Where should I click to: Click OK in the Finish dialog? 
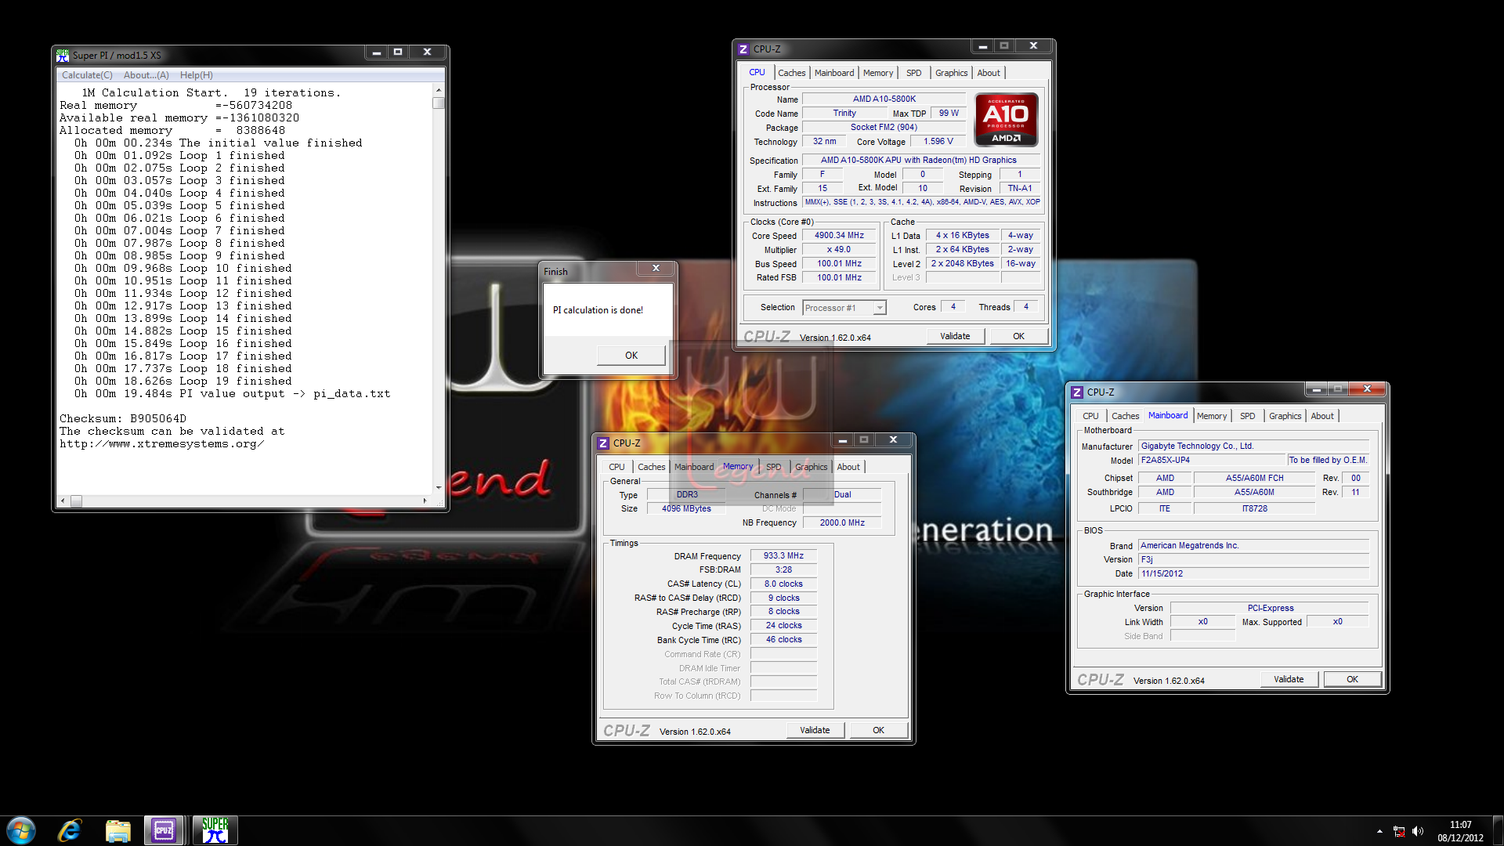[x=631, y=356]
